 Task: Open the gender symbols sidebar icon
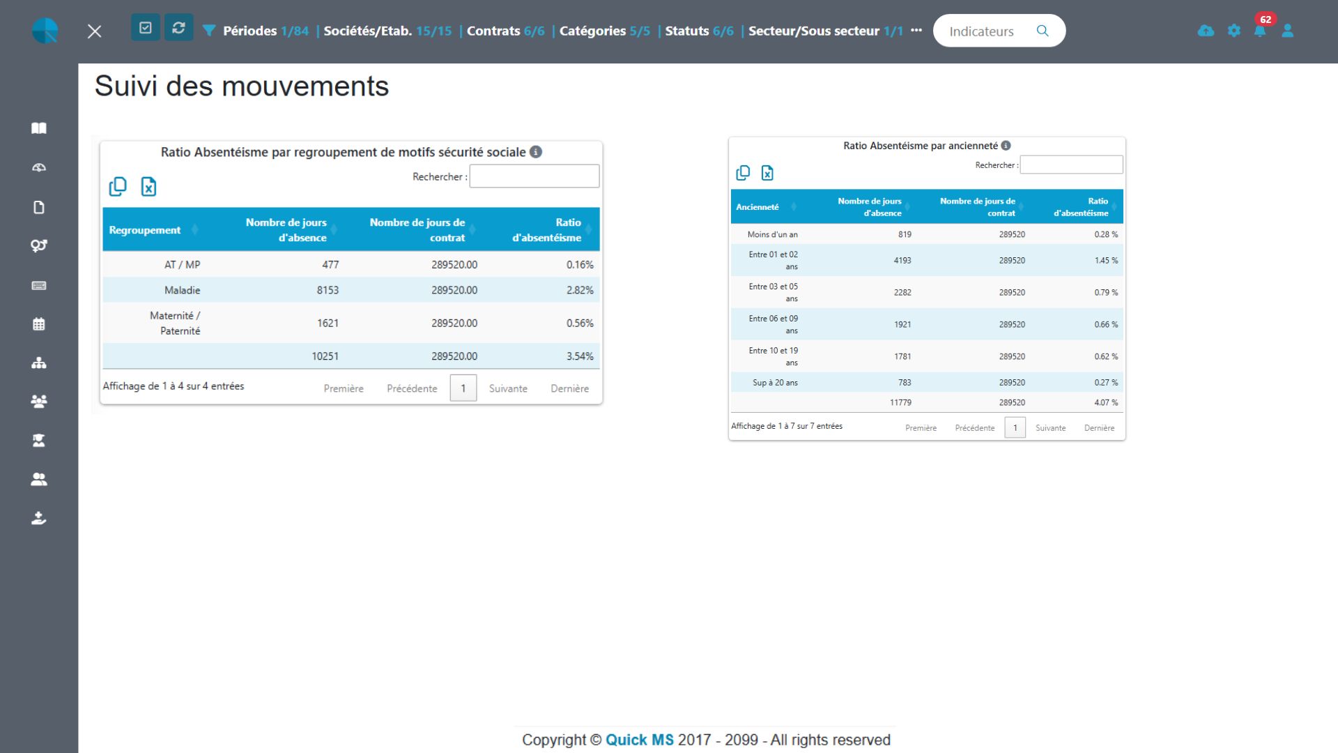tap(39, 245)
